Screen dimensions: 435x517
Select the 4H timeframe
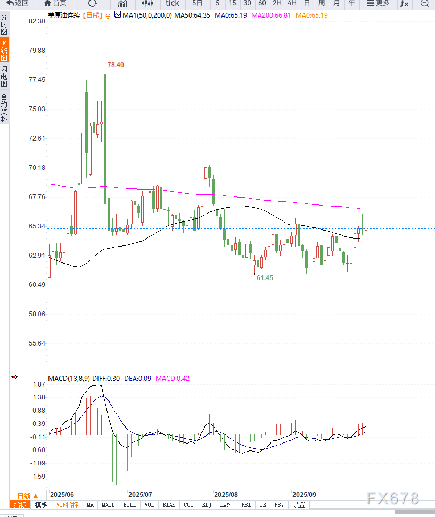pyautogui.click(x=292, y=3)
